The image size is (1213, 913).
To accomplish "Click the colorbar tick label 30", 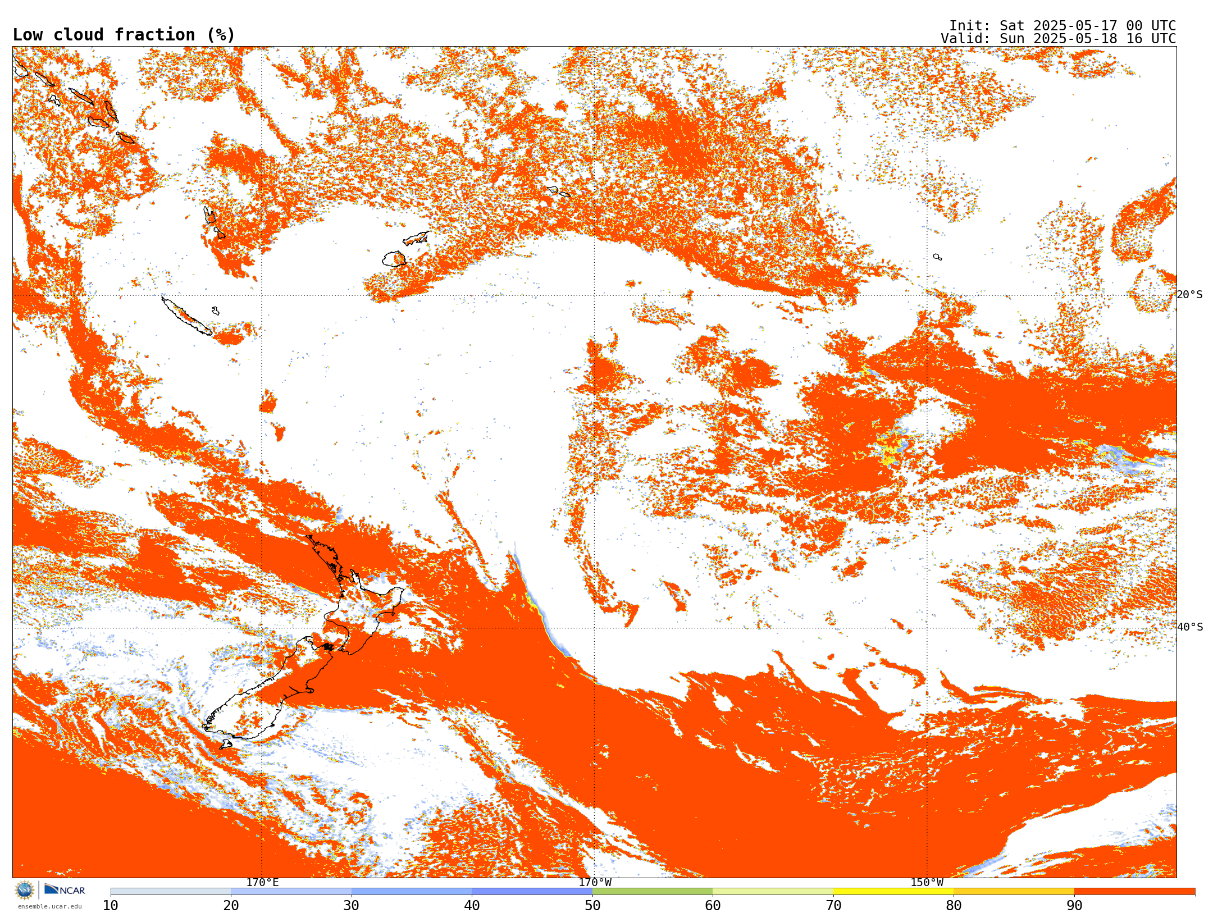I will click(352, 906).
